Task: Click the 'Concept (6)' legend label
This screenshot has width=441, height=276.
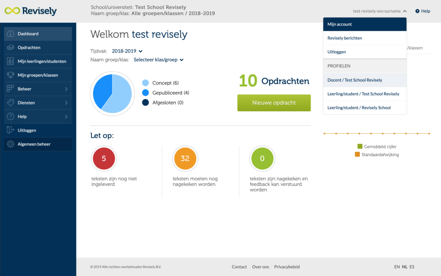Action: pyautogui.click(x=165, y=83)
